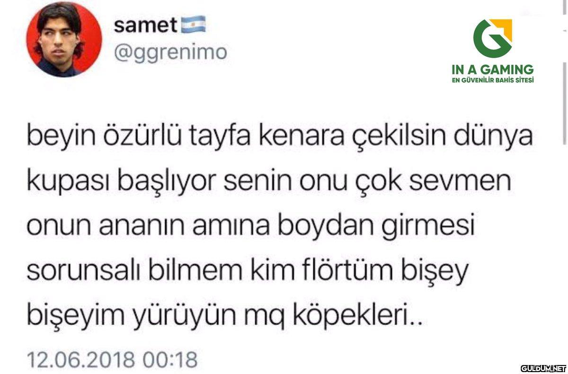Open the @ggrenimo handle link
This screenshot has width=568, height=374.
(170, 53)
